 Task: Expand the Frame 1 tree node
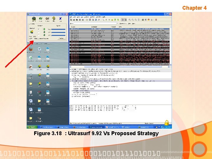(70, 69)
